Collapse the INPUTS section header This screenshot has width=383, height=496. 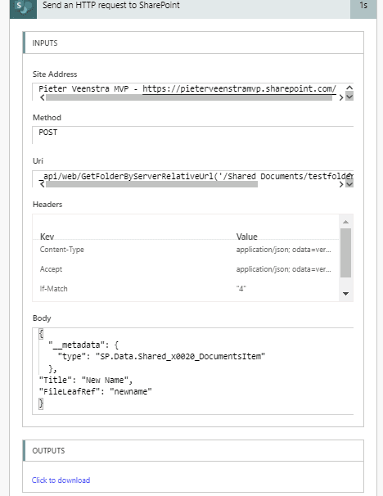point(193,43)
